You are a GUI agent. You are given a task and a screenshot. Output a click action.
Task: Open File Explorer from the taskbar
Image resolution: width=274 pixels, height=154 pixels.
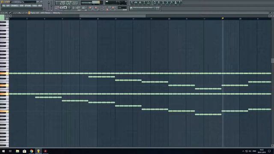pos(18,151)
